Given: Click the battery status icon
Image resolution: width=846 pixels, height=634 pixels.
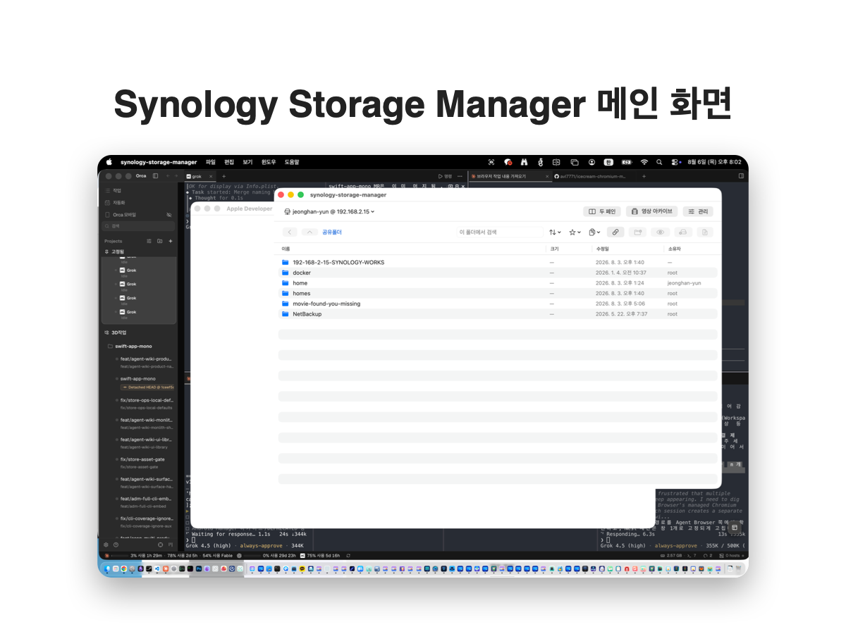Looking at the screenshot, I should click(627, 162).
